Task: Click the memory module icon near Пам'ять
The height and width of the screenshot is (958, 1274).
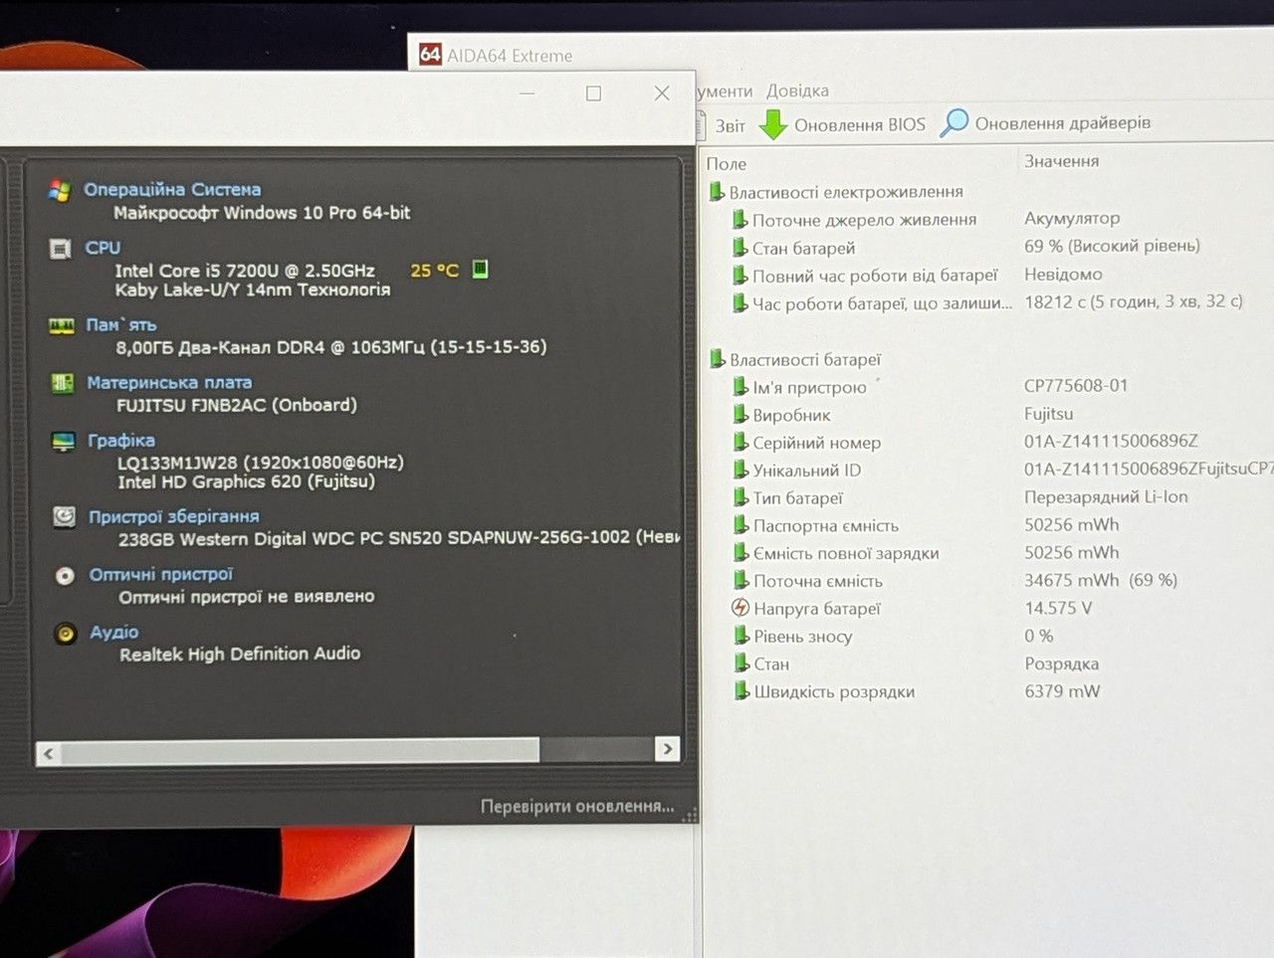Action: click(x=62, y=325)
